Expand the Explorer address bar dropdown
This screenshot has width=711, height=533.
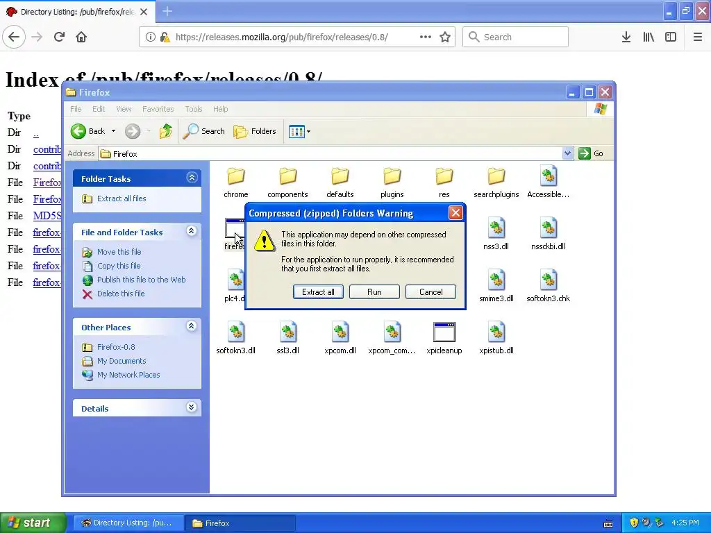point(567,153)
